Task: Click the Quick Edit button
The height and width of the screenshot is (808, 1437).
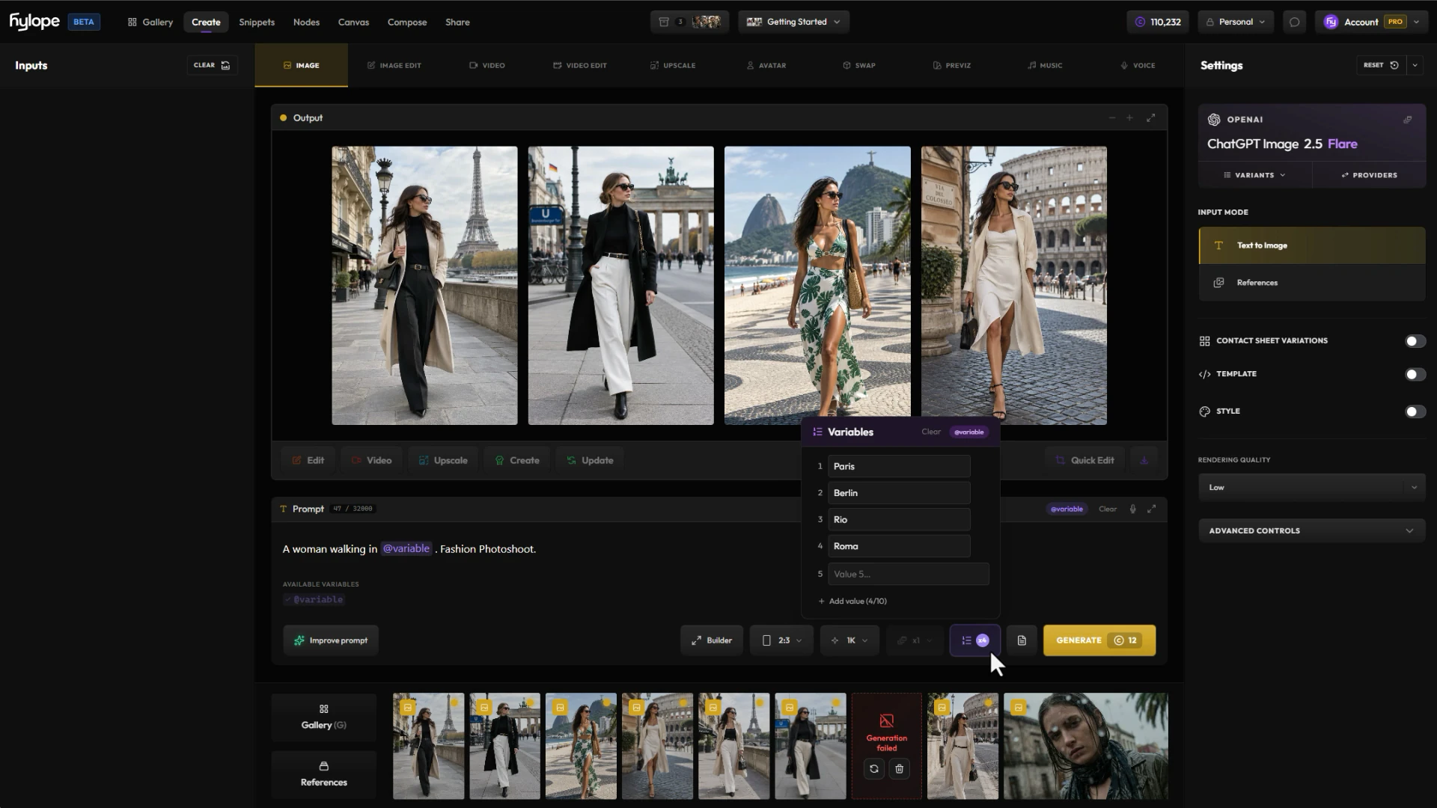Action: click(1084, 460)
